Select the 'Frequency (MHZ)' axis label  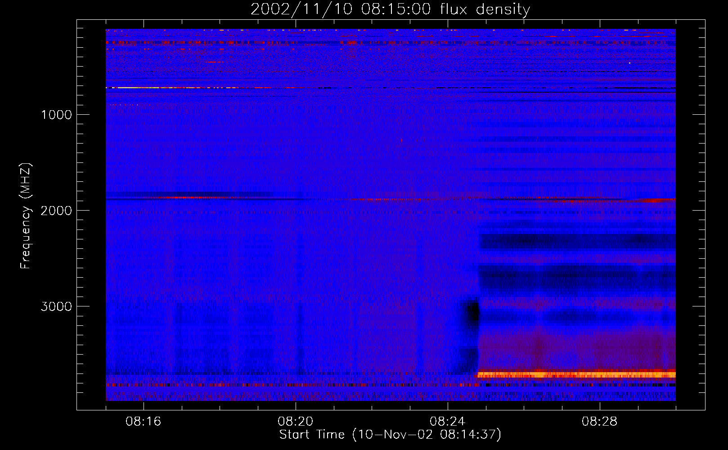tap(26, 216)
